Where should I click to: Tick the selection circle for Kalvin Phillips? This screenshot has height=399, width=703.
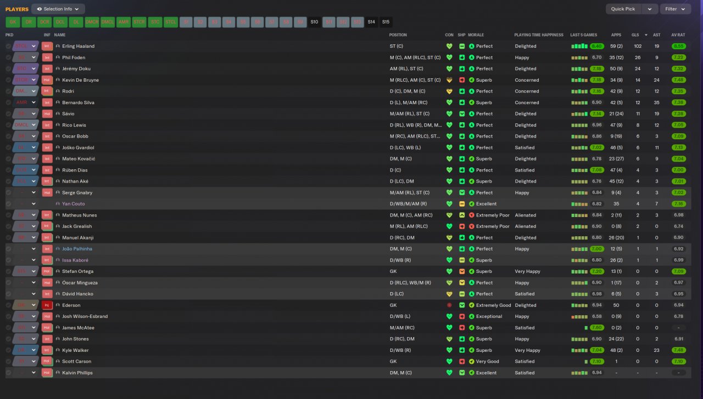(8, 373)
